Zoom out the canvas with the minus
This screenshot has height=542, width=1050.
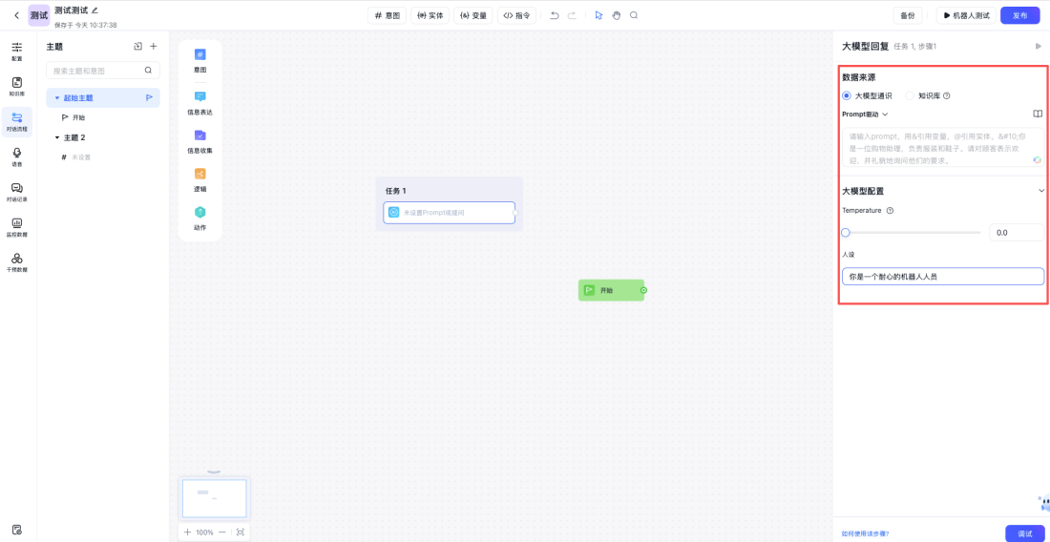[x=222, y=532]
